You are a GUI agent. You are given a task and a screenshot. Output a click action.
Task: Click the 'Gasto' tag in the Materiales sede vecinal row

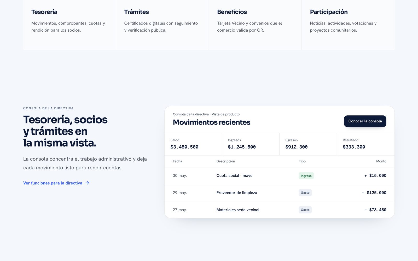pos(305,210)
